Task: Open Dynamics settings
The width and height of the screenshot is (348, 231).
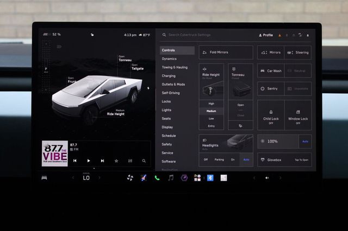Action: [x=169, y=59]
